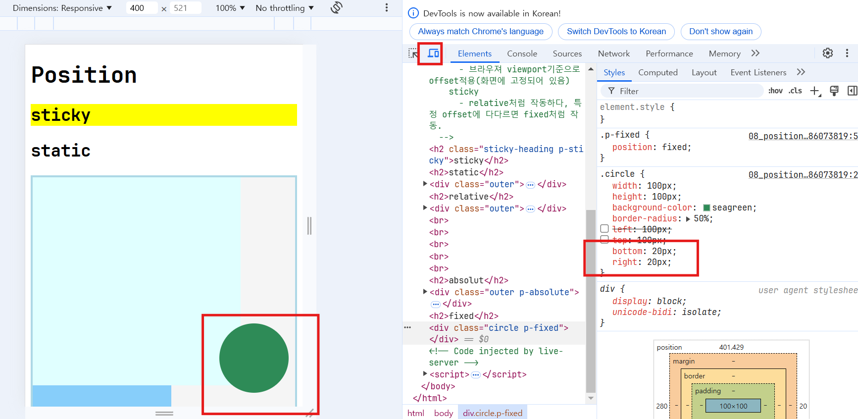Expand the outer p-absolute div node
Screen dimensions: 858x419
[425, 292]
